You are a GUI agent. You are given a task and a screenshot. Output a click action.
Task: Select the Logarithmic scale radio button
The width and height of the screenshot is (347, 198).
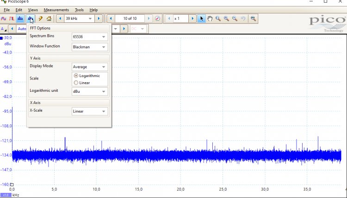76,76
